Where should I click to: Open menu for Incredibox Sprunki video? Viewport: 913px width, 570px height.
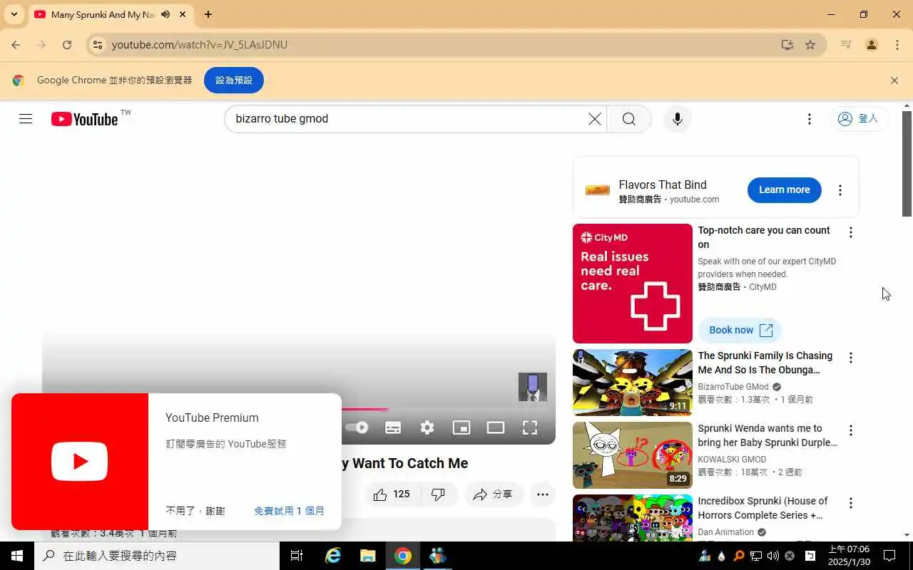850,503
